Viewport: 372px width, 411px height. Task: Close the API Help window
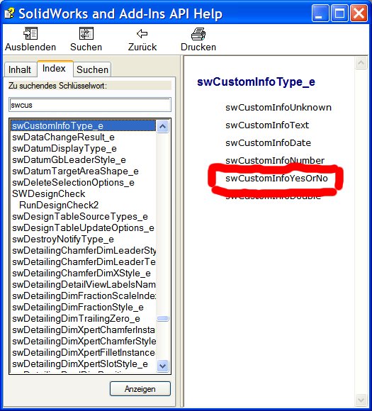pos(359,13)
